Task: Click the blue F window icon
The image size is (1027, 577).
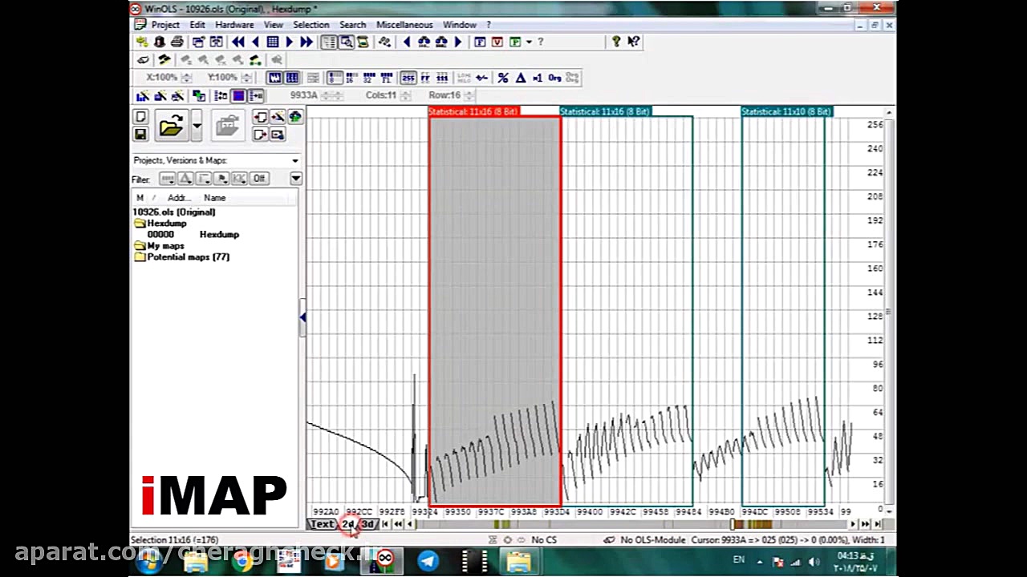Action: coord(480,42)
